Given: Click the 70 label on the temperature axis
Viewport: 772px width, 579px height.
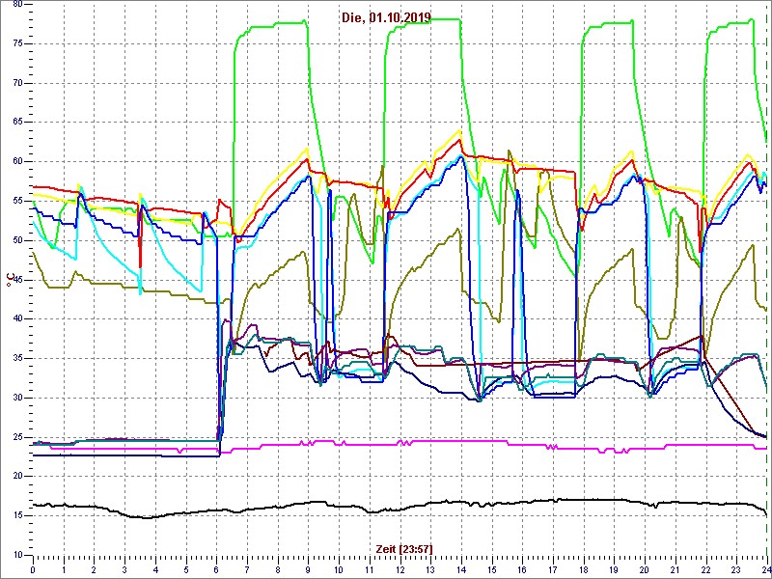Looking at the screenshot, I should [15, 83].
